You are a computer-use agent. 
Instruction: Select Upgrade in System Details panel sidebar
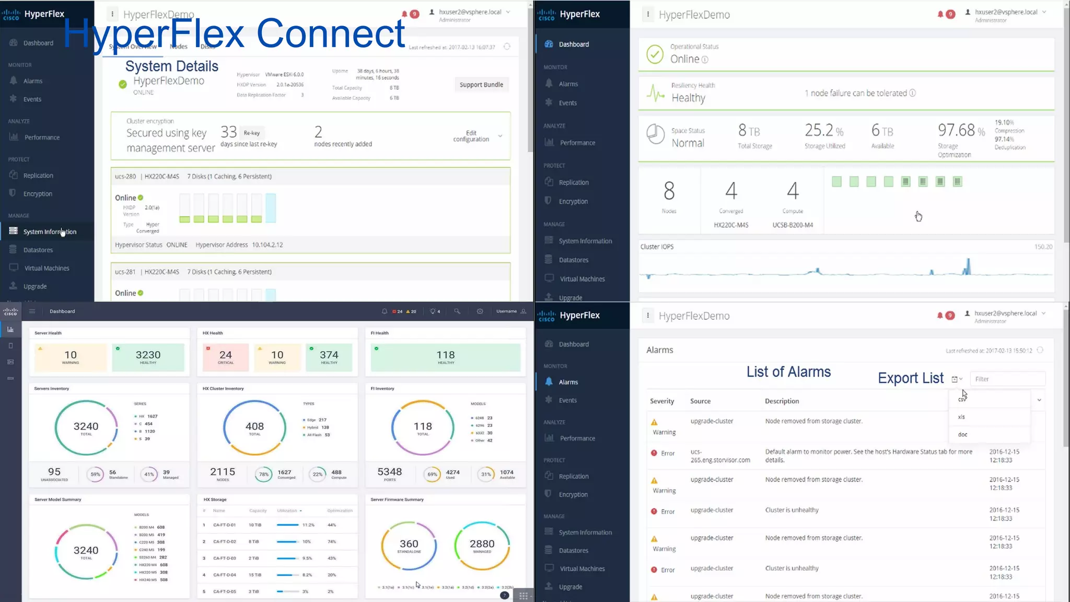click(x=34, y=286)
